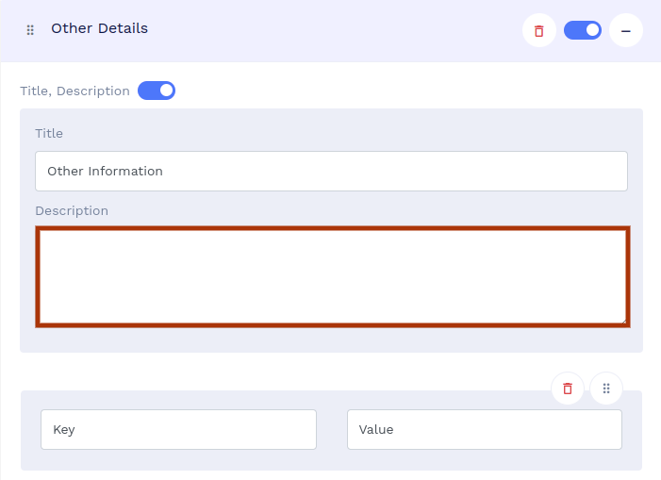Click the gap between Key and Value fields
The image size is (661, 480).
pyautogui.click(x=332, y=430)
